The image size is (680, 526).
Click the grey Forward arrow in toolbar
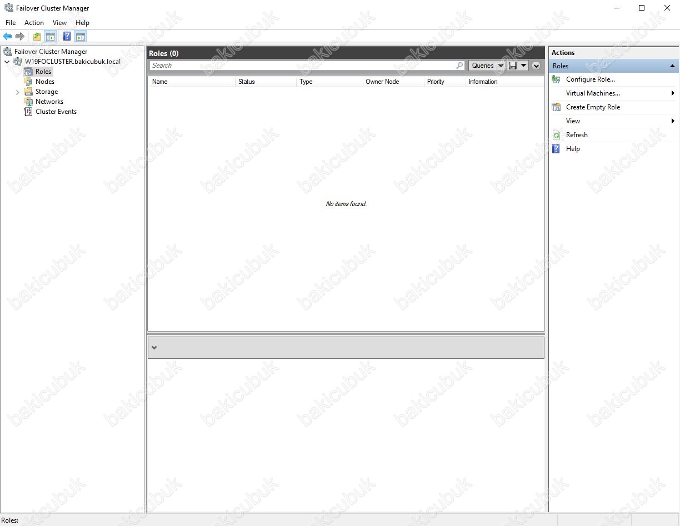[20, 37]
